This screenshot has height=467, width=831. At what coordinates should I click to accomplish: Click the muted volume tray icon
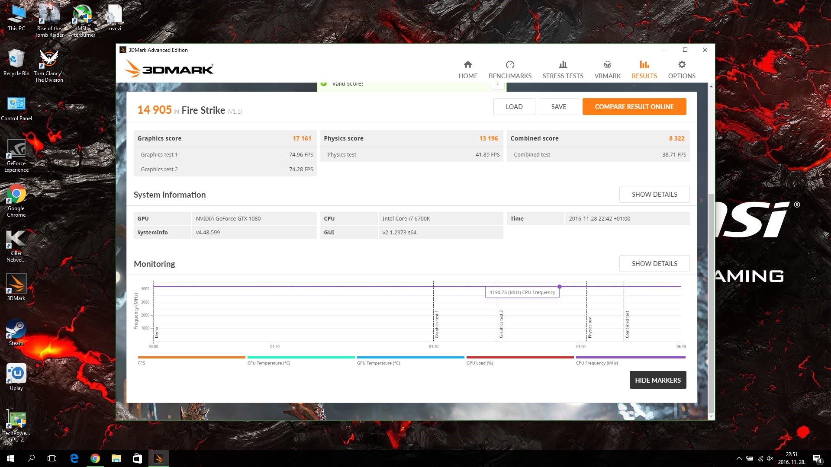click(770, 458)
